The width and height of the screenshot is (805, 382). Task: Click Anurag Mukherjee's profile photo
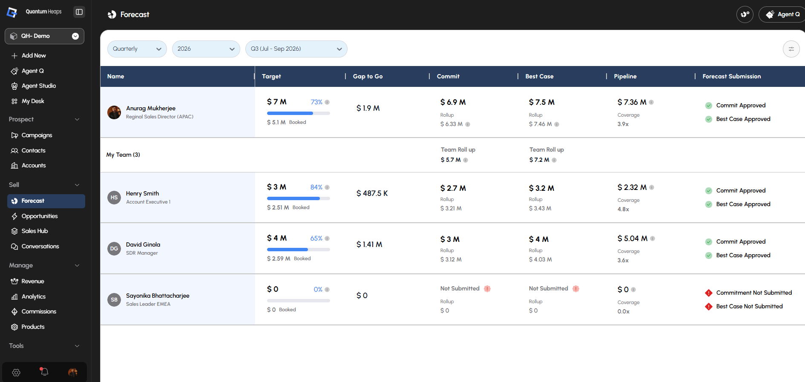tap(114, 112)
